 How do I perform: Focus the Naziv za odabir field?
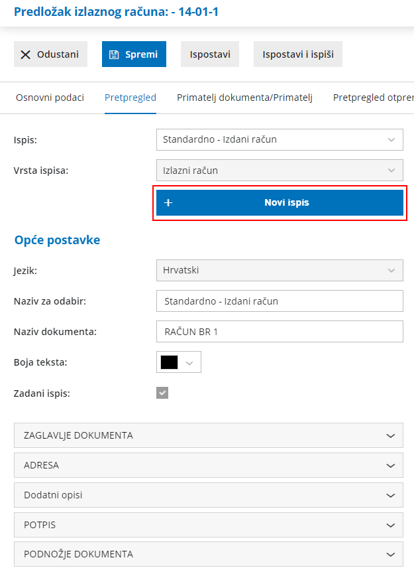[279, 301]
